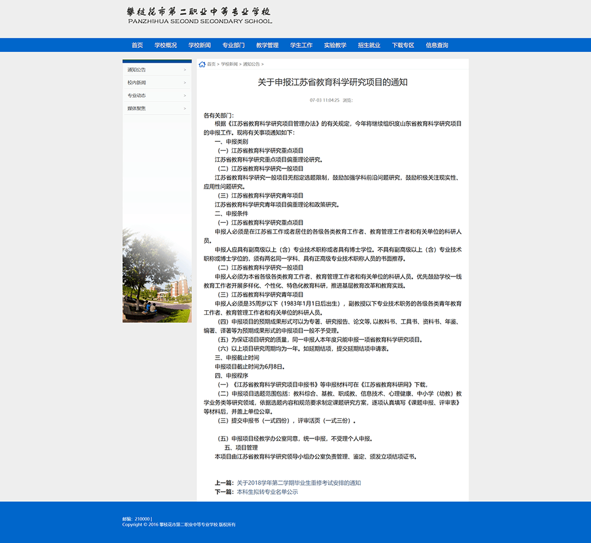Open the 学生工作 navigation item
591x543 pixels.
pyautogui.click(x=301, y=44)
